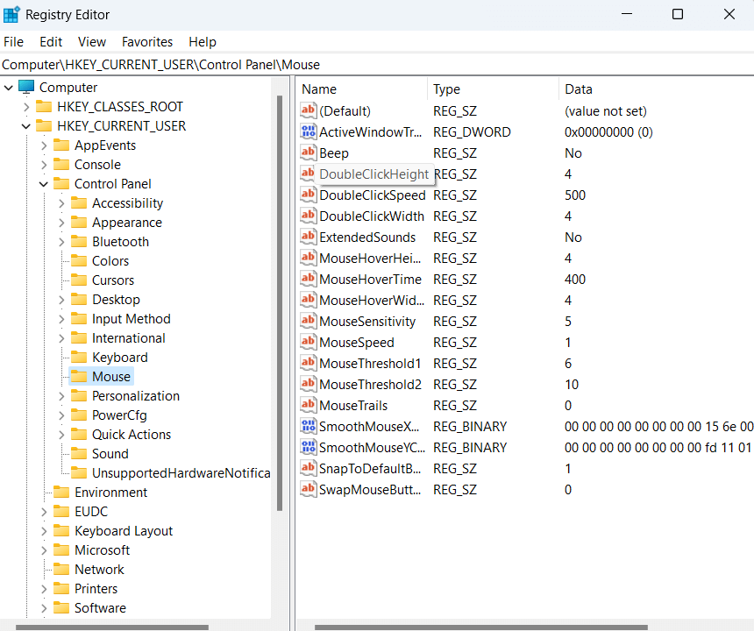Open the Favorites menu
This screenshot has height=631, width=754.
point(147,42)
